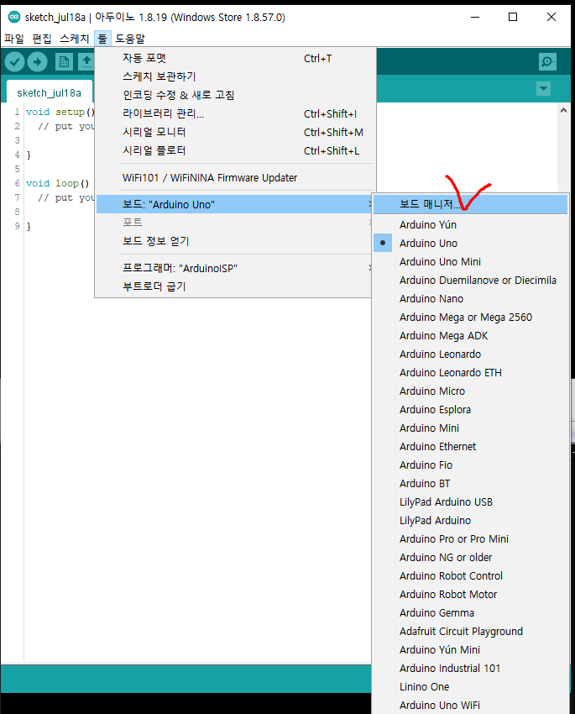Choose 스케치 보관하기 menu entry
575x714 pixels.
(x=235, y=76)
